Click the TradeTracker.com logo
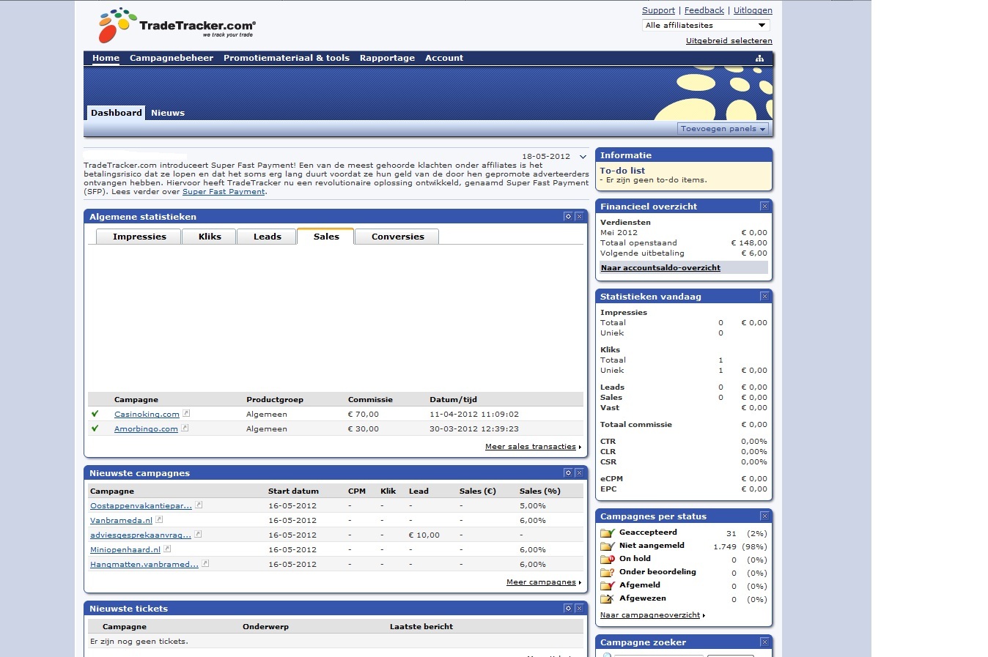Screen dimensions: 988x657 [177, 26]
